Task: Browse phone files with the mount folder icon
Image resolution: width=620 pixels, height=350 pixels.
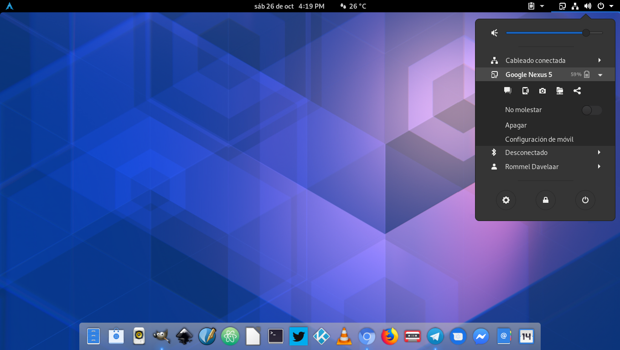Action: tap(560, 91)
